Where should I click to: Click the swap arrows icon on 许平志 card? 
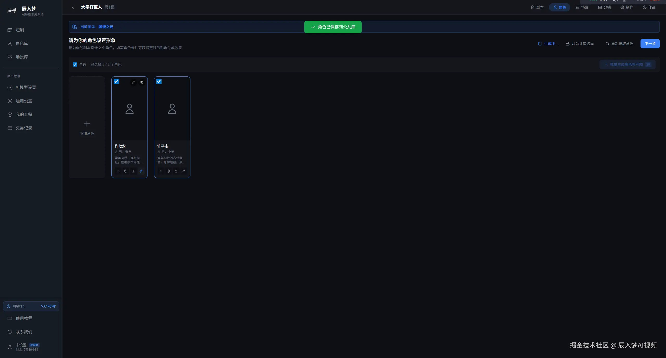[184, 171]
